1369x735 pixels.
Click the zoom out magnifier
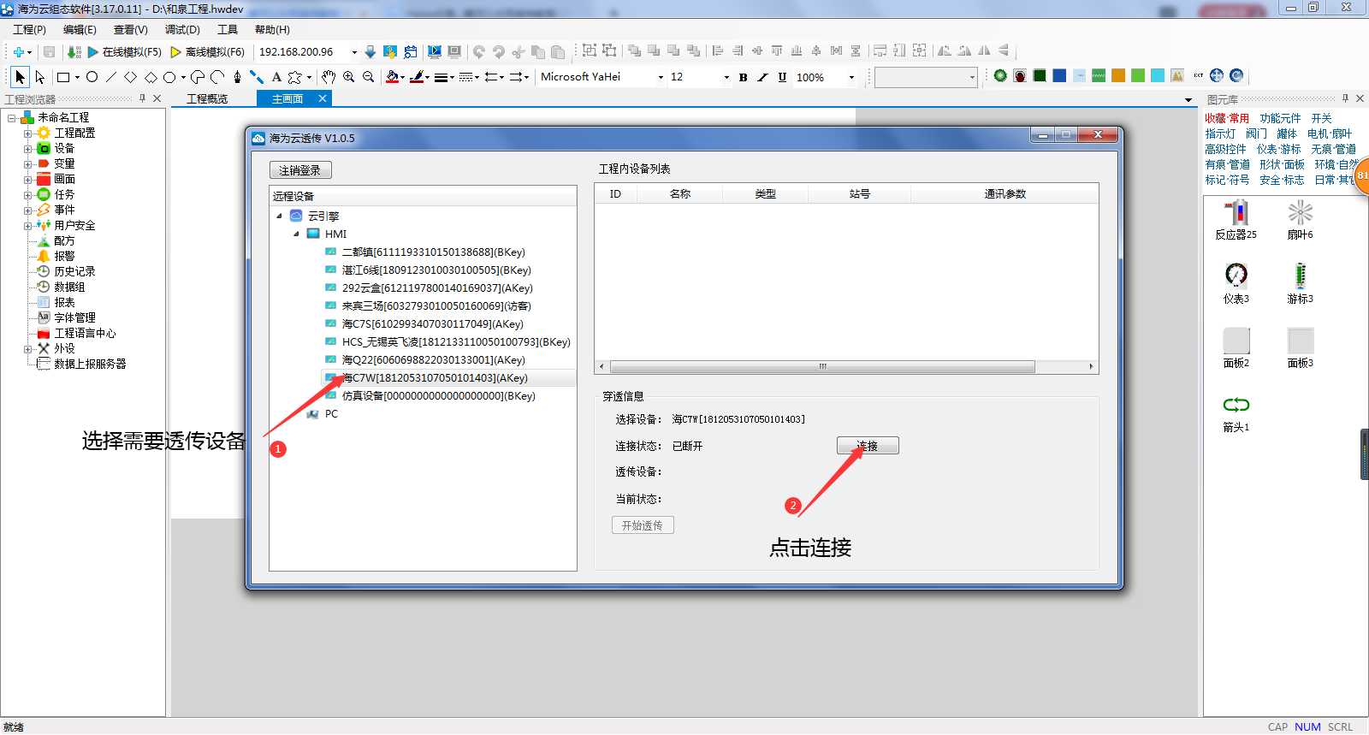(x=369, y=77)
